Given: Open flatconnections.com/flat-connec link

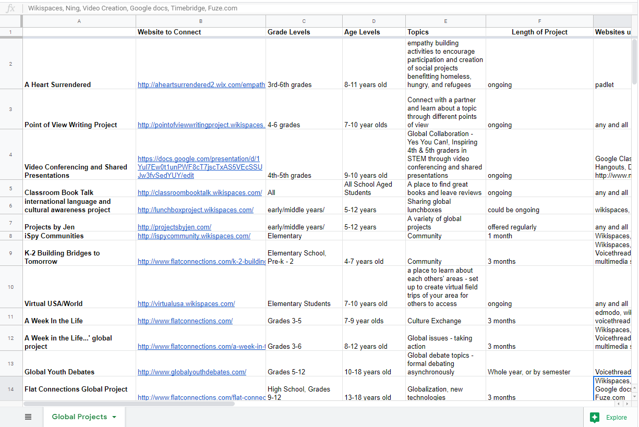Looking at the screenshot, I should pyautogui.click(x=201, y=397).
